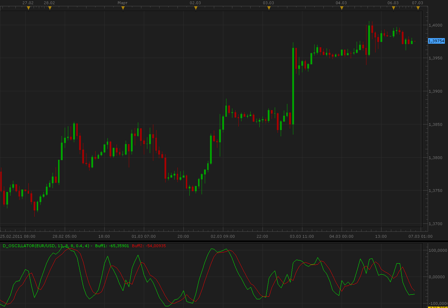Screen dimensions: 448x308
Task: Click the 03.03 11:00 time axis label
Action: pos(302,236)
